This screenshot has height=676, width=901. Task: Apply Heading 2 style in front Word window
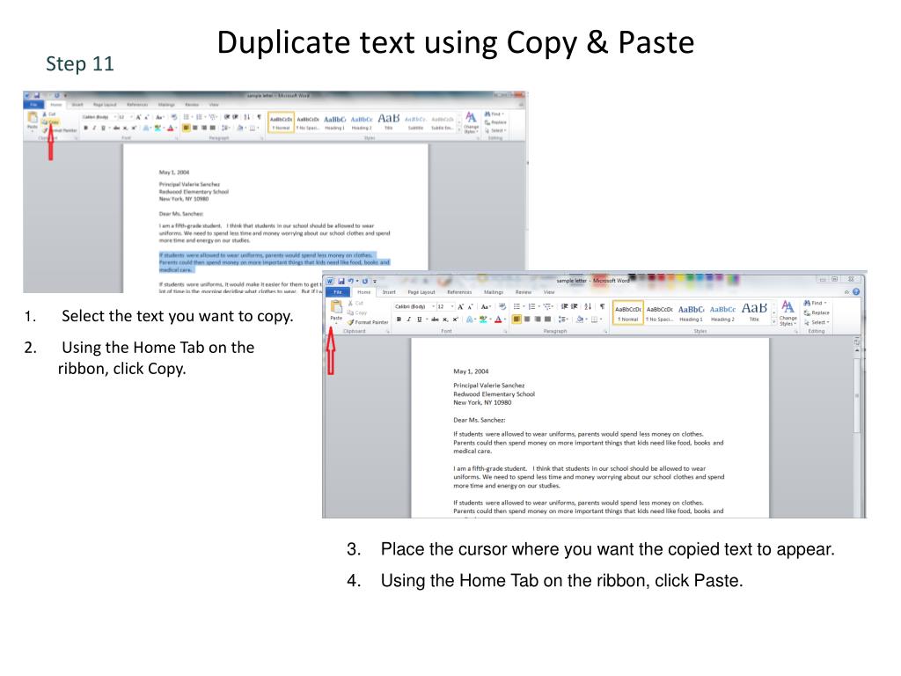click(722, 312)
